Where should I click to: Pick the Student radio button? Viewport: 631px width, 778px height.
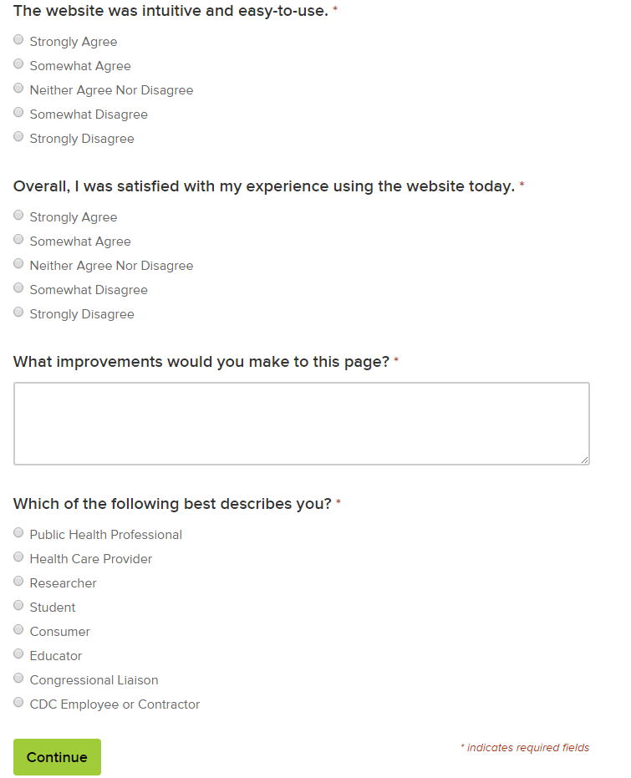(x=18, y=606)
